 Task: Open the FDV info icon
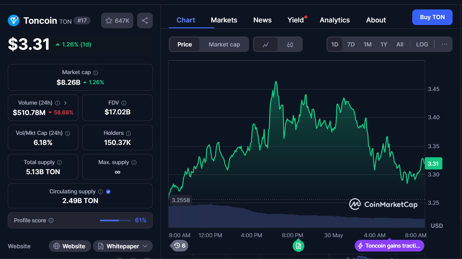tap(124, 103)
